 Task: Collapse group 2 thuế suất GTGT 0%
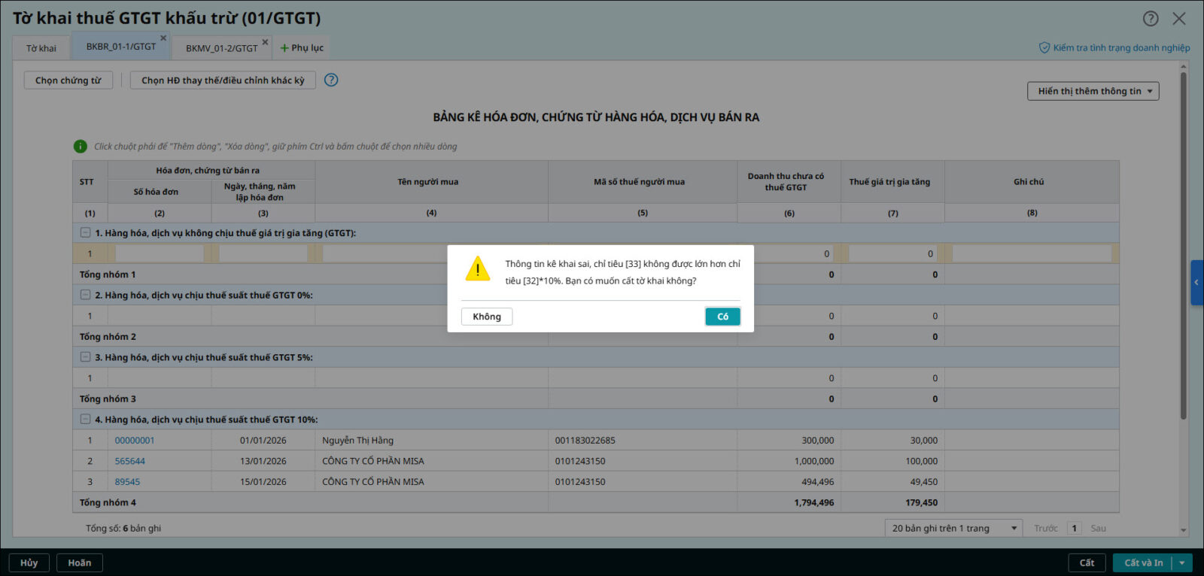tap(86, 296)
